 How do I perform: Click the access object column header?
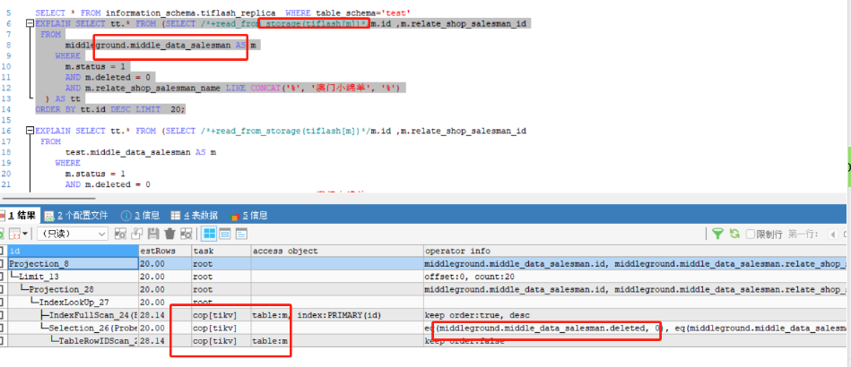coord(337,251)
